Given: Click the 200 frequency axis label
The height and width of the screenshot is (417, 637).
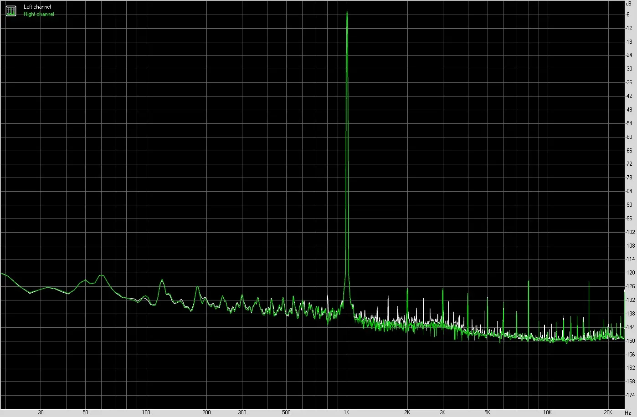Looking at the screenshot, I should 206,412.
